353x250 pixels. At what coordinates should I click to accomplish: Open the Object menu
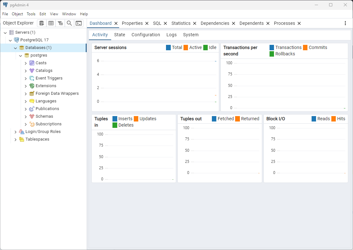(x=17, y=14)
